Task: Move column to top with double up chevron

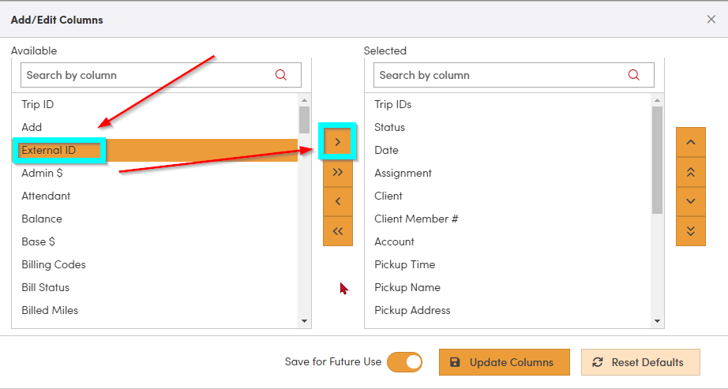Action: (x=690, y=171)
